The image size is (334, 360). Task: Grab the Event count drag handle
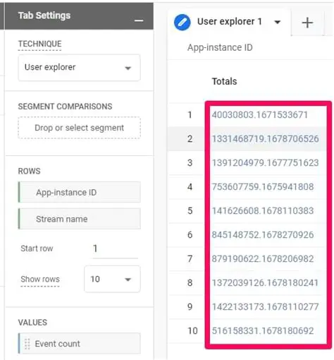27,344
